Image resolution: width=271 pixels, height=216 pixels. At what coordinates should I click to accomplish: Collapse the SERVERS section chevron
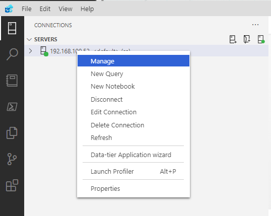tap(29, 39)
